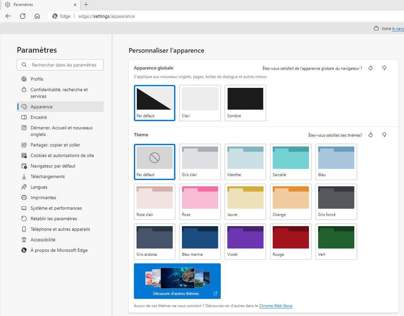Apply the Bleu theme

point(336,161)
